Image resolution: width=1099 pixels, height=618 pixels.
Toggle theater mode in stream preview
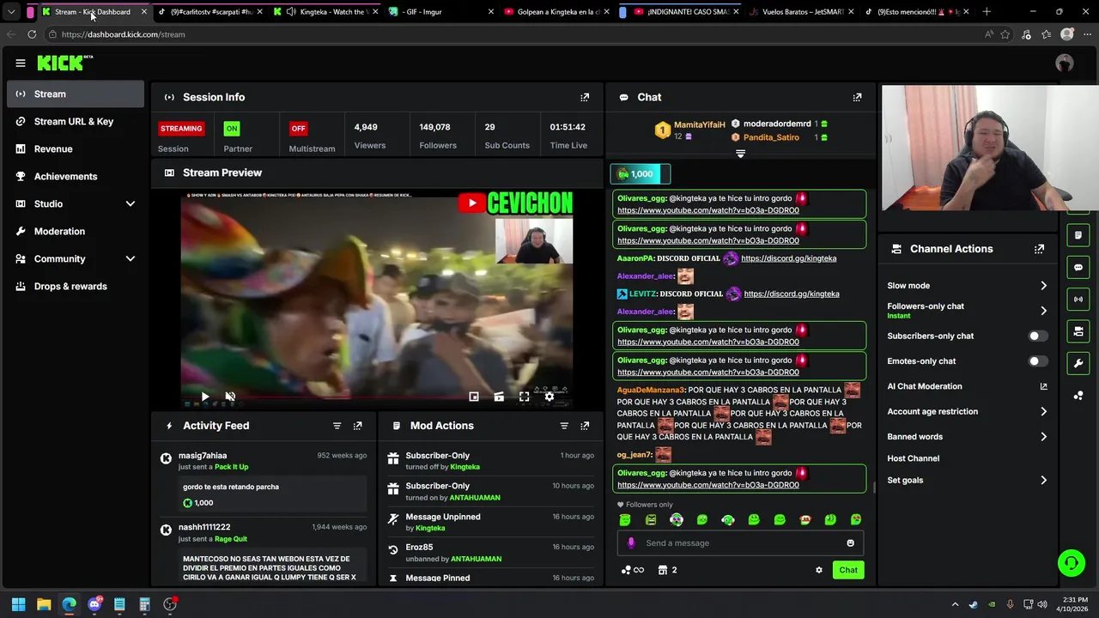(499, 397)
